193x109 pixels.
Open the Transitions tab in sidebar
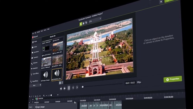pyautogui.click(x=35, y=57)
